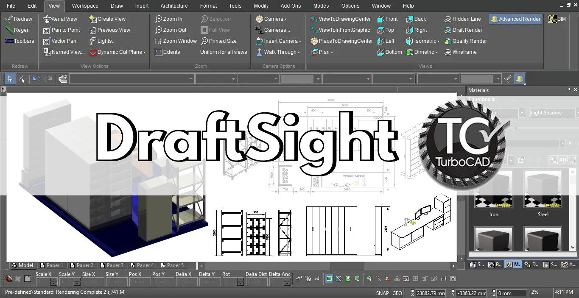Switch to Wireframe render view
Viewport: 579px width, 298px height.
point(460,52)
